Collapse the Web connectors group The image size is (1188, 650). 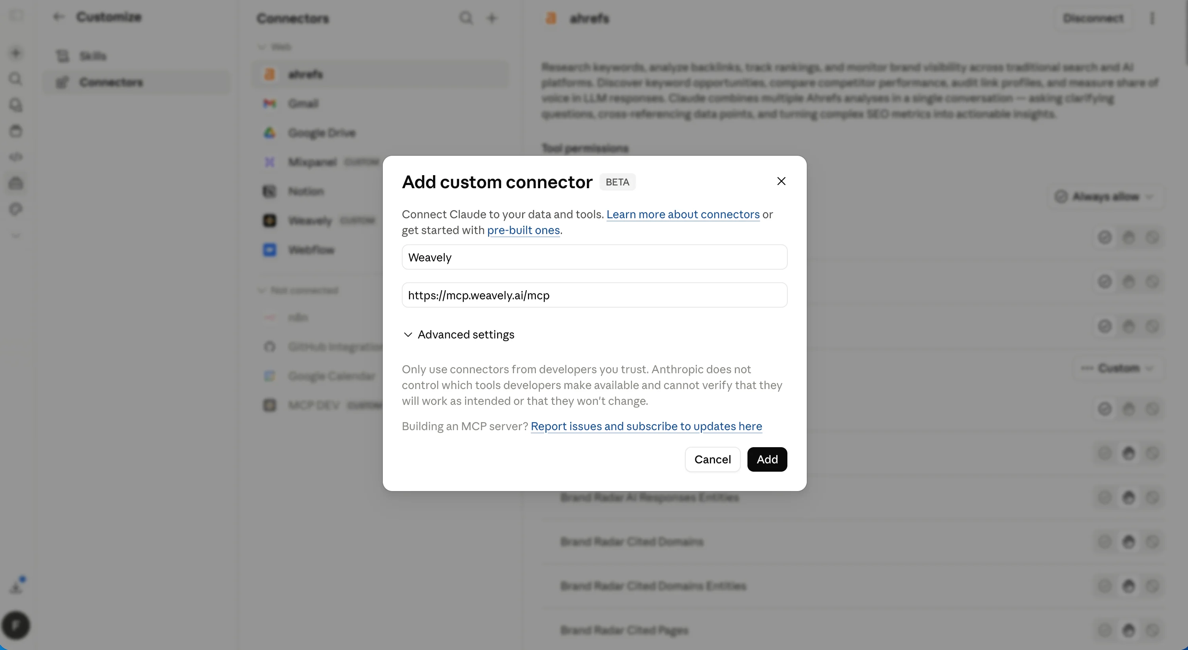[x=275, y=47]
